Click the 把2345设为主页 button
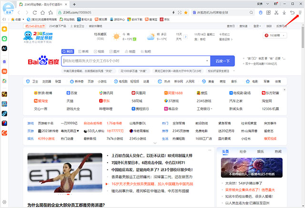Viewport: 305px width, 208px height. coord(34,26)
